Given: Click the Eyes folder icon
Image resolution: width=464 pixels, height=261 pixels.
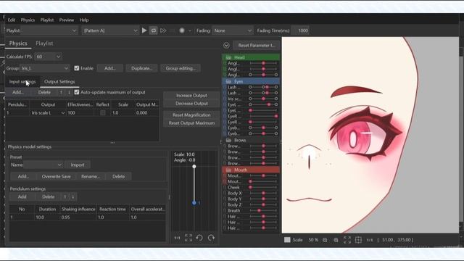Looking at the screenshot, I should click(x=228, y=81).
